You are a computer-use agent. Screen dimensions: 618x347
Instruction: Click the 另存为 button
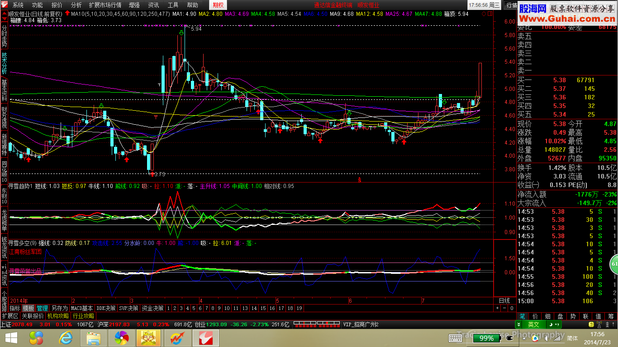[x=59, y=308]
